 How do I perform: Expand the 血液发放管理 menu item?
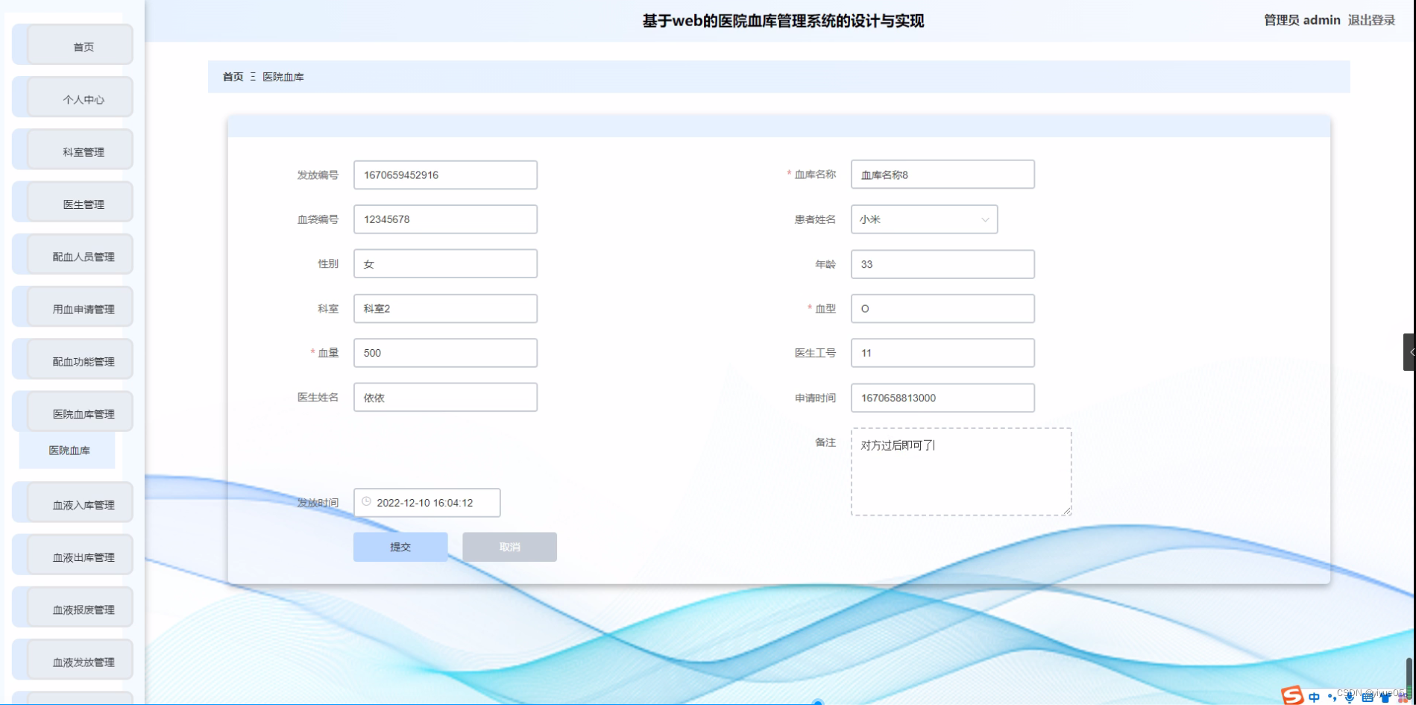pos(83,660)
